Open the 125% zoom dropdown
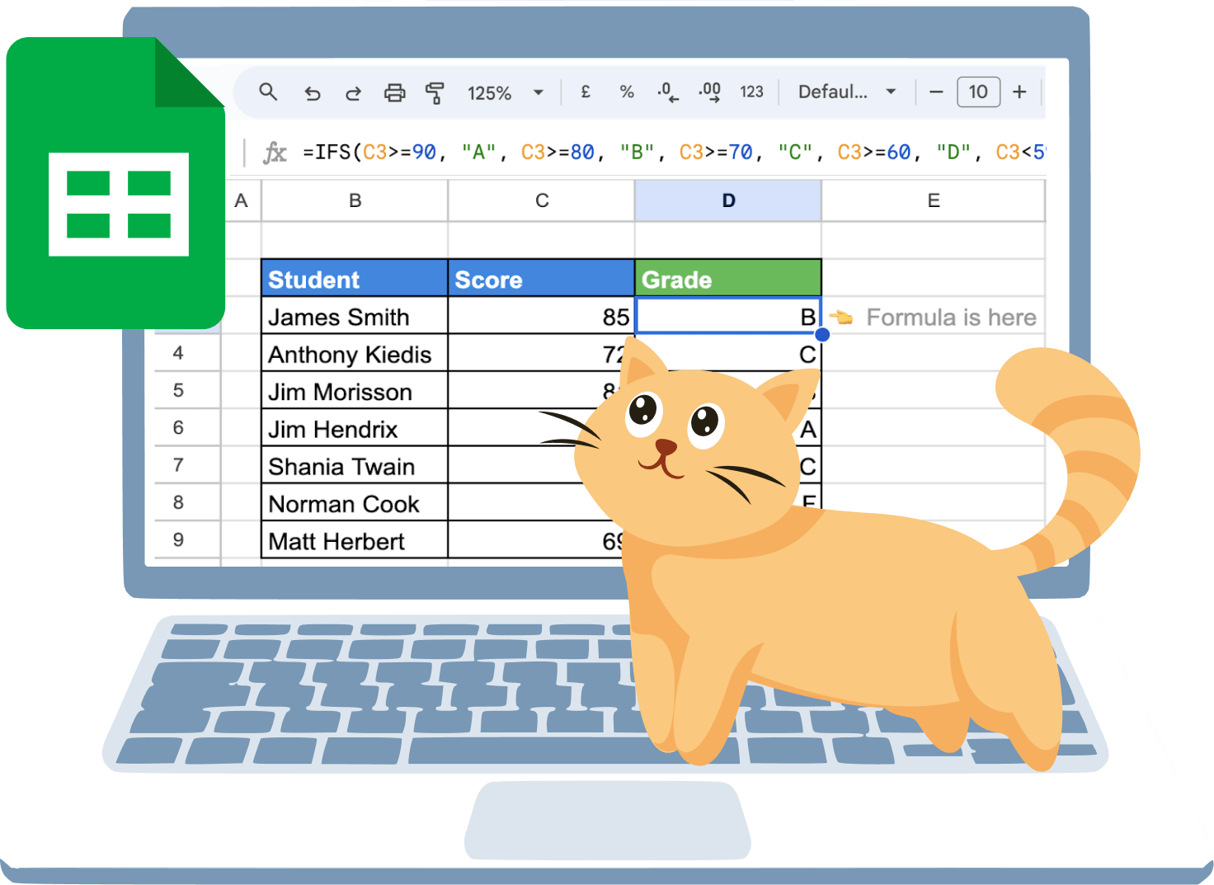Screen dimensions: 1214x885 tap(506, 92)
